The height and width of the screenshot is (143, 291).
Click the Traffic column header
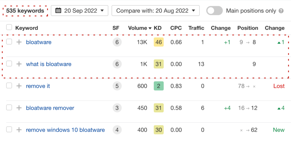click(x=196, y=28)
